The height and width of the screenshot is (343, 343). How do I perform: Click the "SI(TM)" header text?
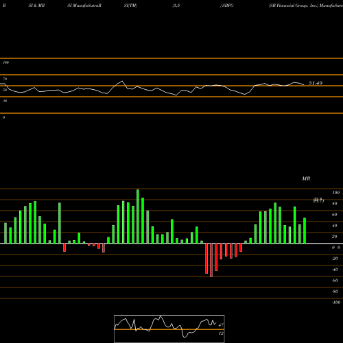(x=130, y=5)
